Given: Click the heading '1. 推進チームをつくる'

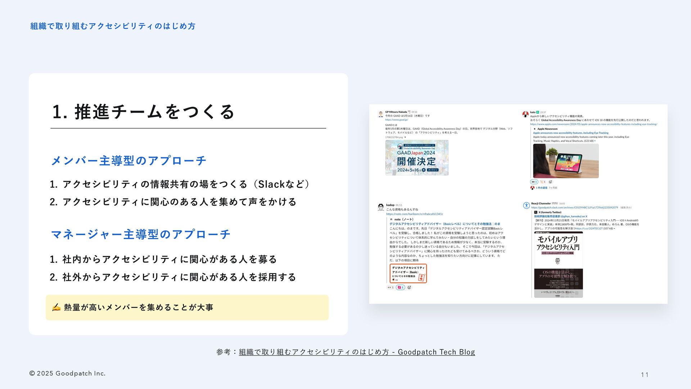Looking at the screenshot, I should 144,112.
